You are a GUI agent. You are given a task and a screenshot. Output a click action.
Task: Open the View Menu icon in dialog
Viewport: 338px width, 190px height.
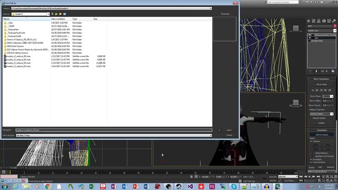click(x=64, y=14)
